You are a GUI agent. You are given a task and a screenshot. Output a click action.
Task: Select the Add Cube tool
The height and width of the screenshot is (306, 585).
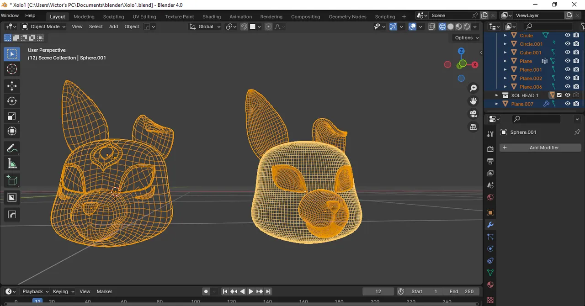pos(12,180)
